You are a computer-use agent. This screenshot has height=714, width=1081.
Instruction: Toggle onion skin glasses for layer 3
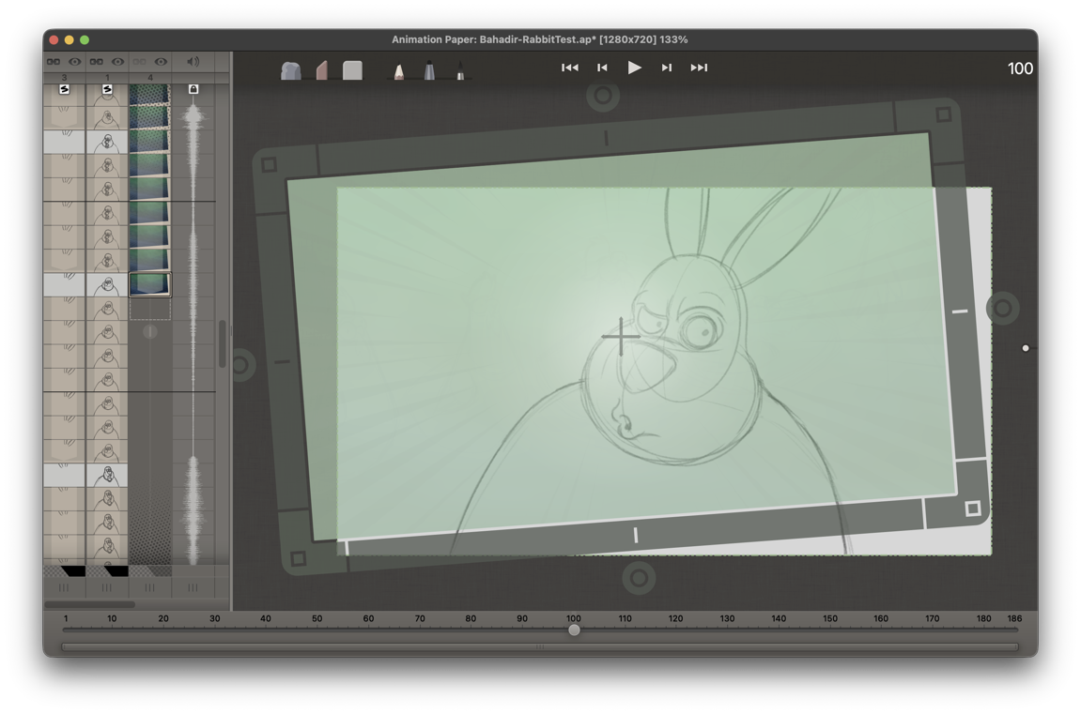54,62
